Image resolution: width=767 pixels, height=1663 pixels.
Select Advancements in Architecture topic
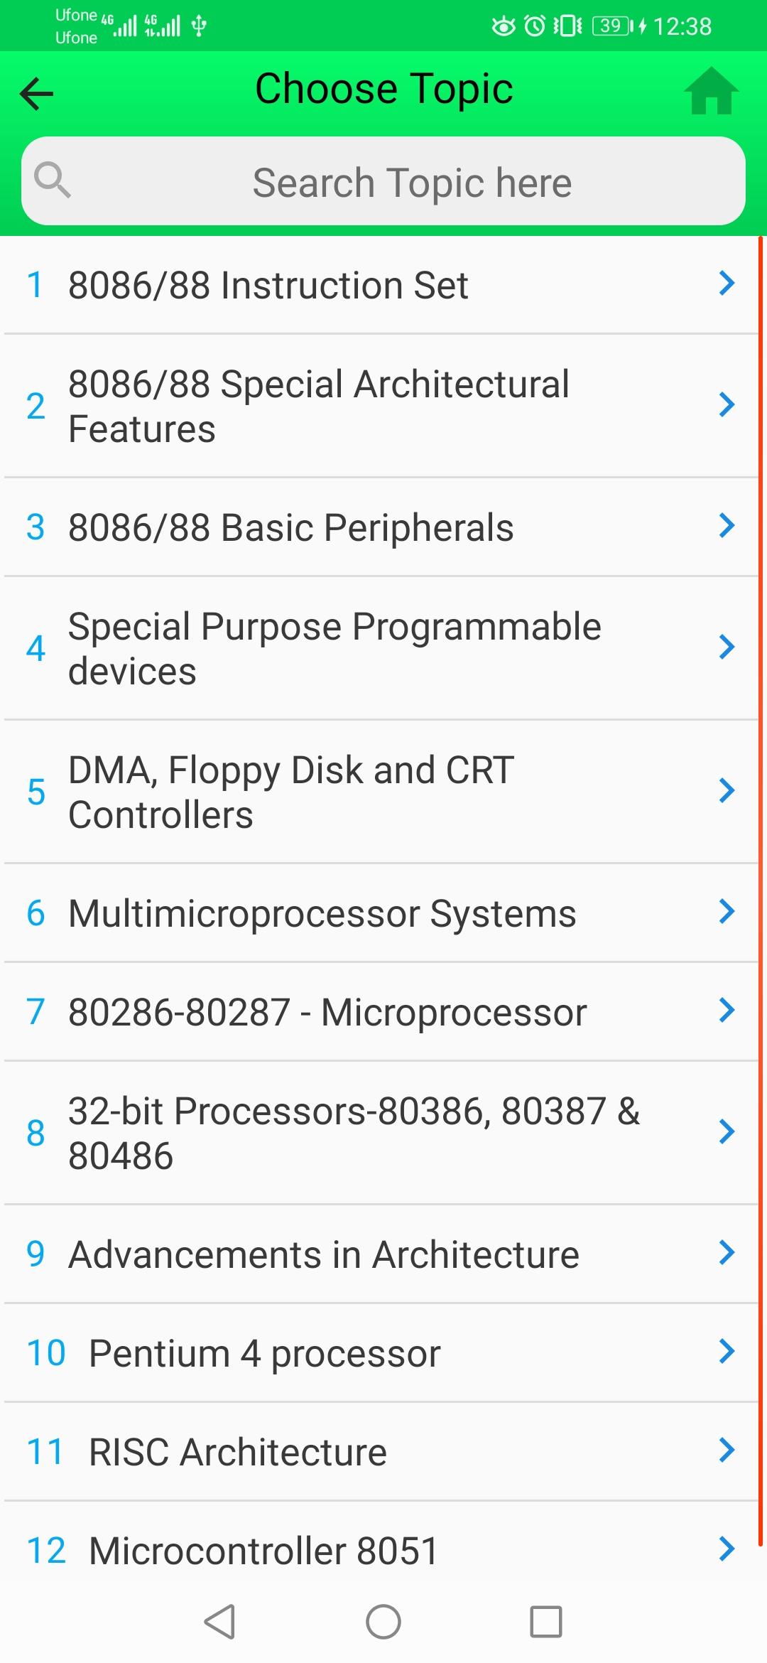[324, 1254]
